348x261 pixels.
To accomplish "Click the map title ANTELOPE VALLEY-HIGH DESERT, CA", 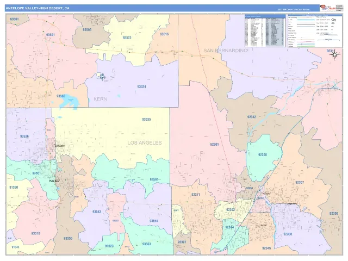I will point(38,8).
